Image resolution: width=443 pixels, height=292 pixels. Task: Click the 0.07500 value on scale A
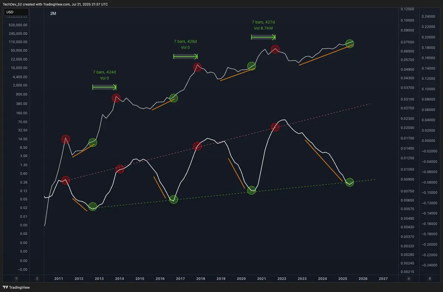[x=407, y=42]
